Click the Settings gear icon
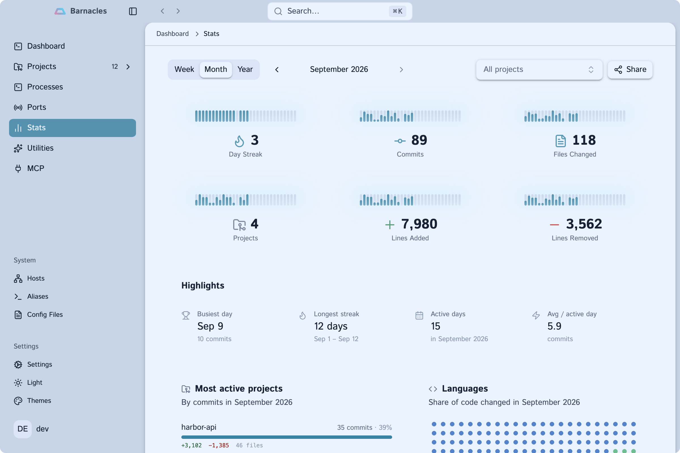The image size is (680, 453). [18, 365]
